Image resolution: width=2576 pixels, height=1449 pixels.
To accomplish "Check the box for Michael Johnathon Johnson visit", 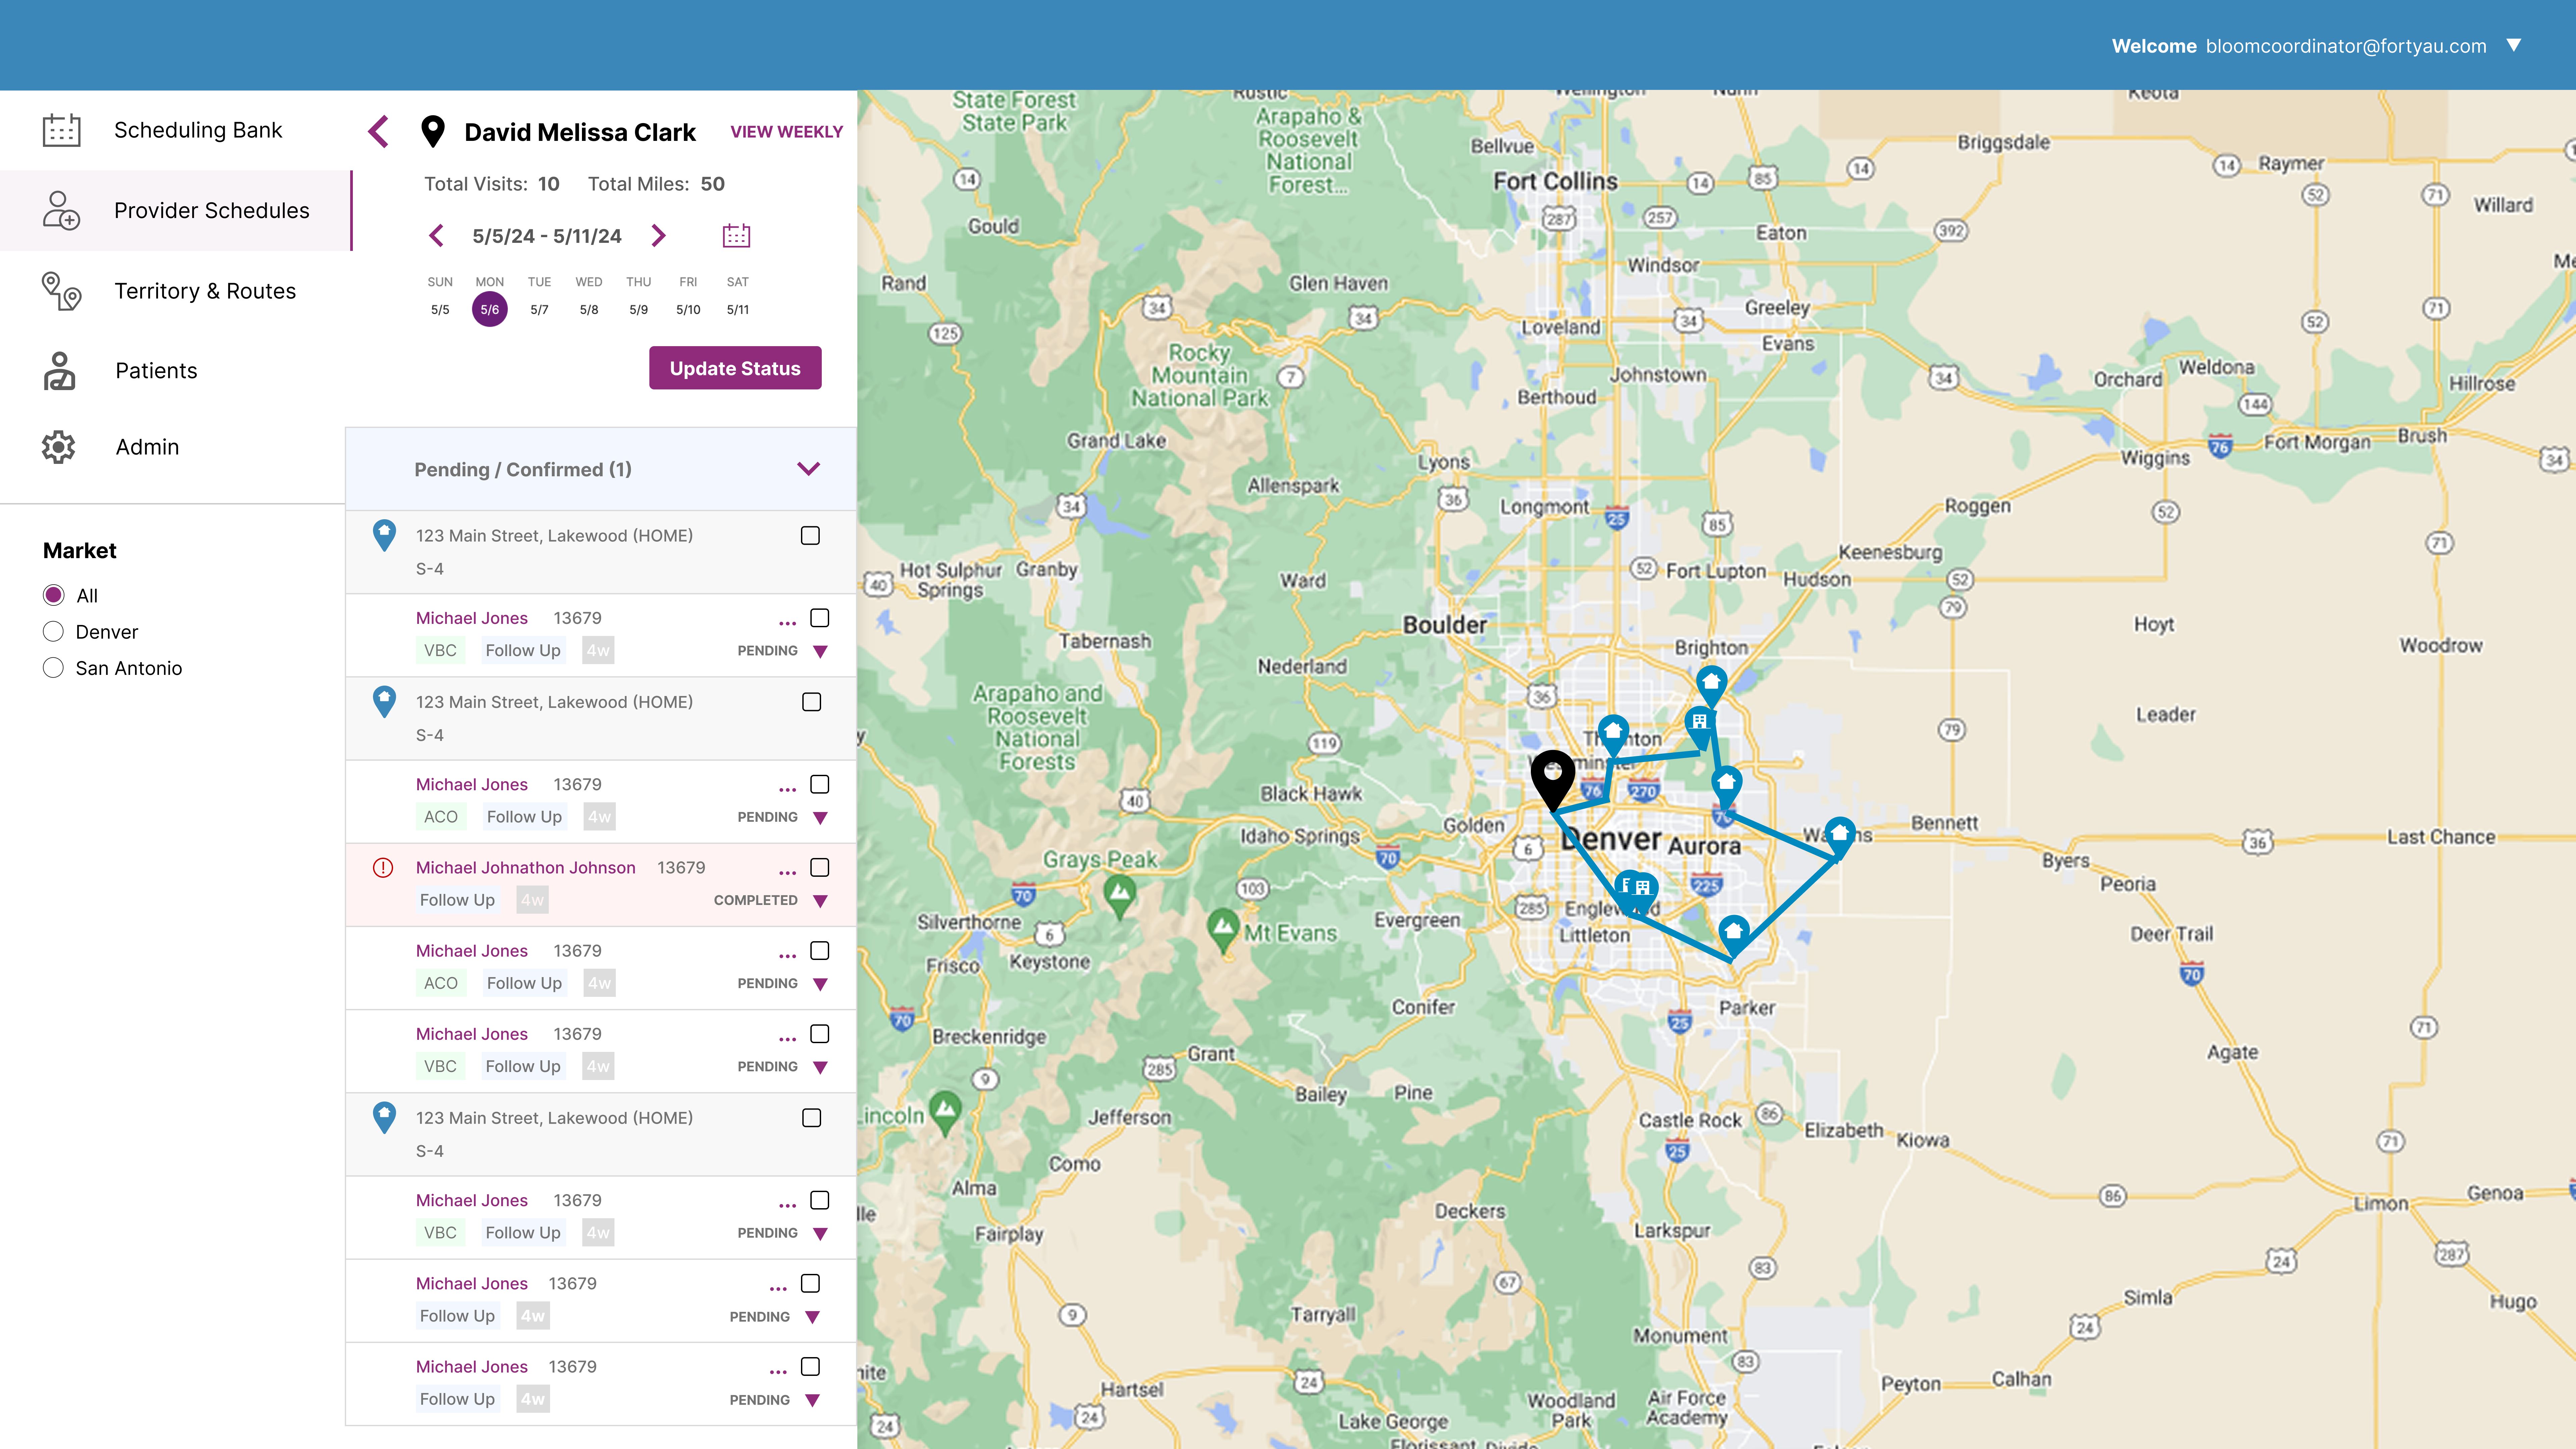I will pos(820,868).
